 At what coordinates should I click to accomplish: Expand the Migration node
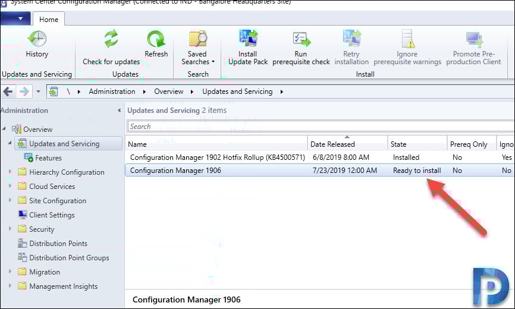(10, 272)
